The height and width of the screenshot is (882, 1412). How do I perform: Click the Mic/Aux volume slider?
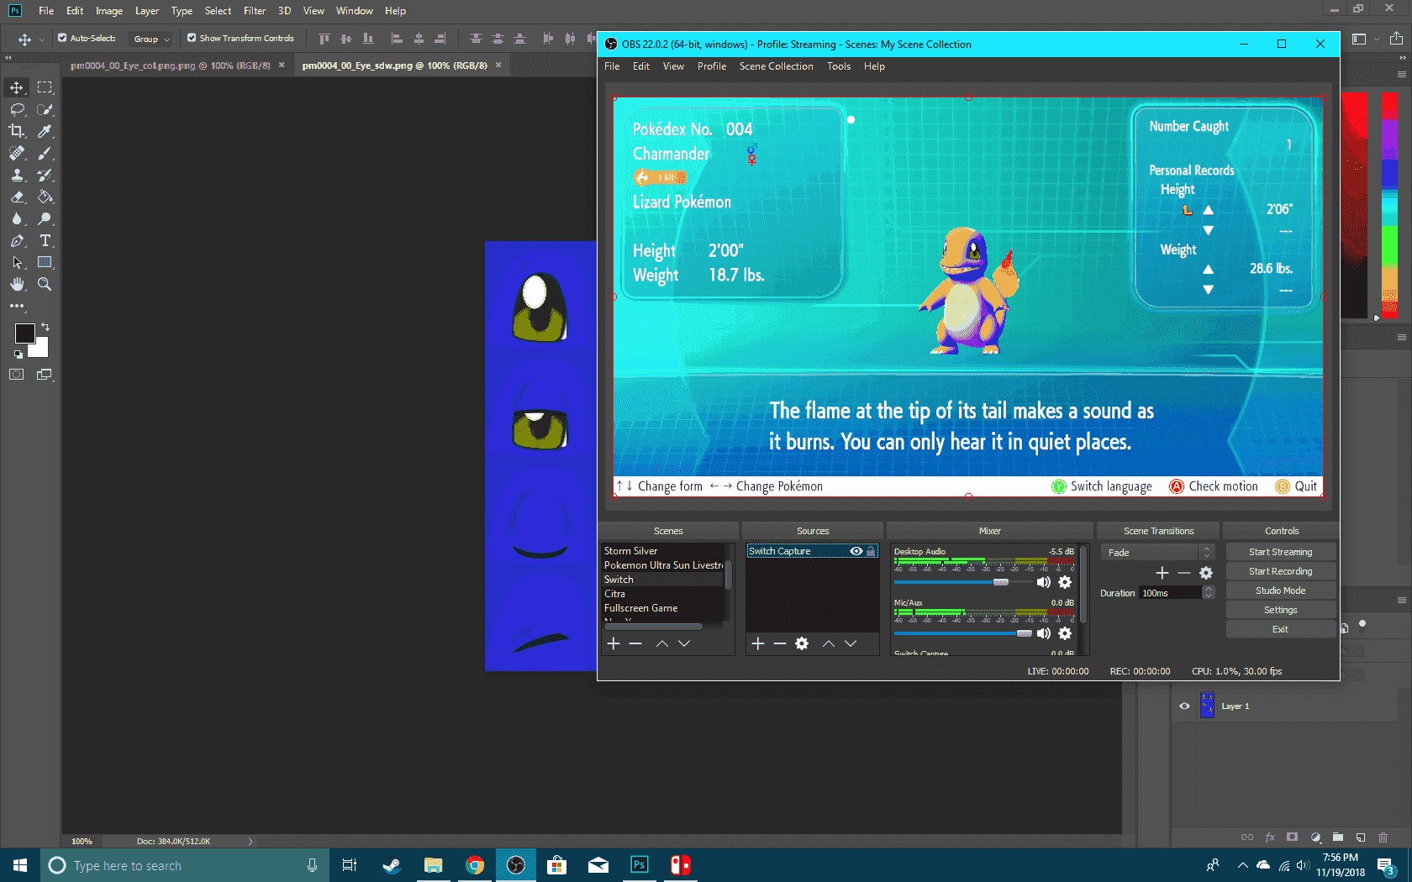click(x=963, y=633)
